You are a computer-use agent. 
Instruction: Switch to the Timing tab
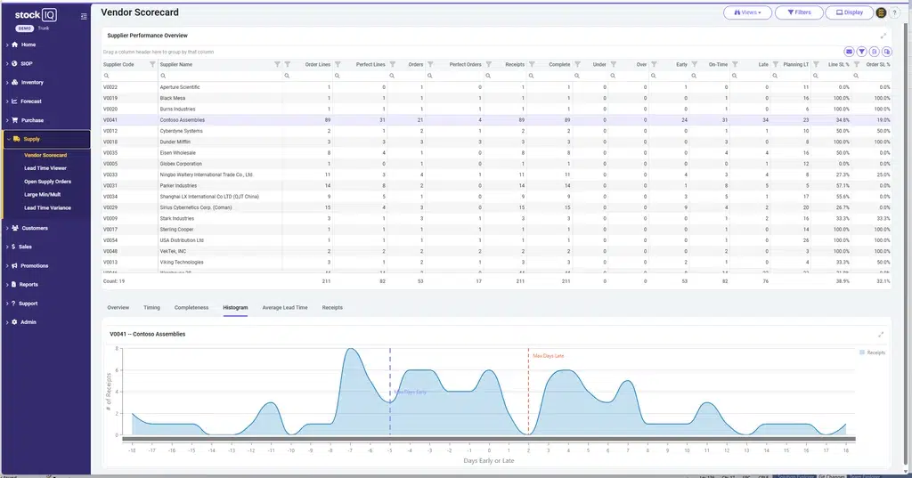click(151, 308)
